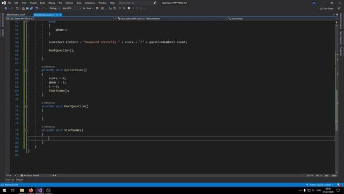Open the Extensions menu
This screenshot has height=194, width=344.
tap(90, 3)
